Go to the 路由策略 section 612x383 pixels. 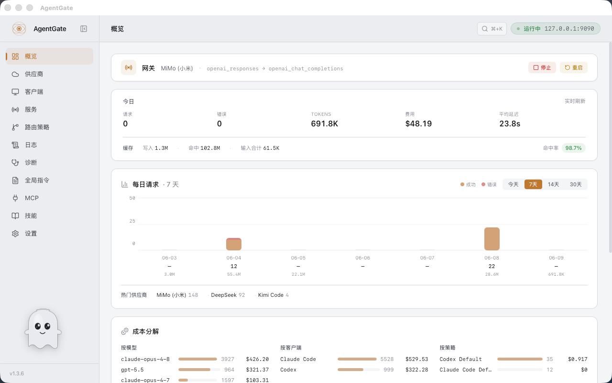pos(49,127)
